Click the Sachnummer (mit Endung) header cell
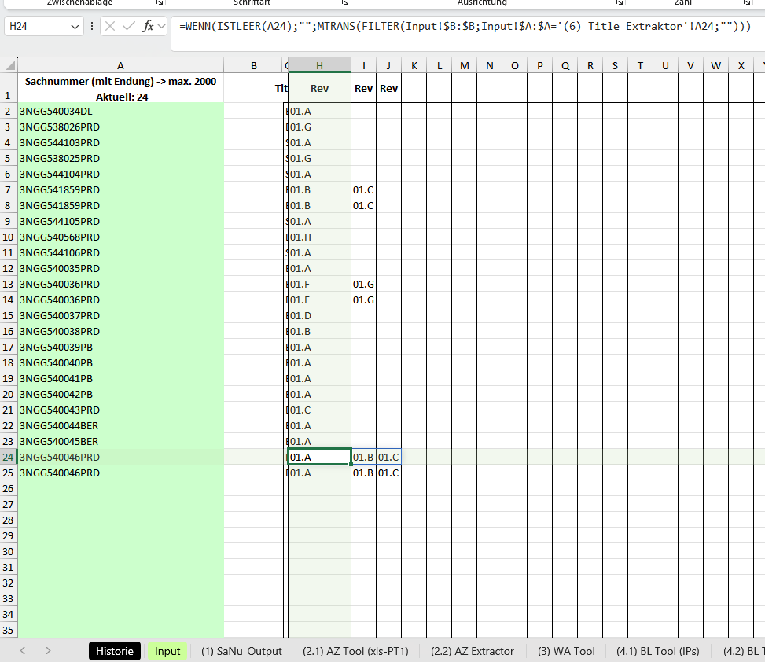 click(120, 88)
